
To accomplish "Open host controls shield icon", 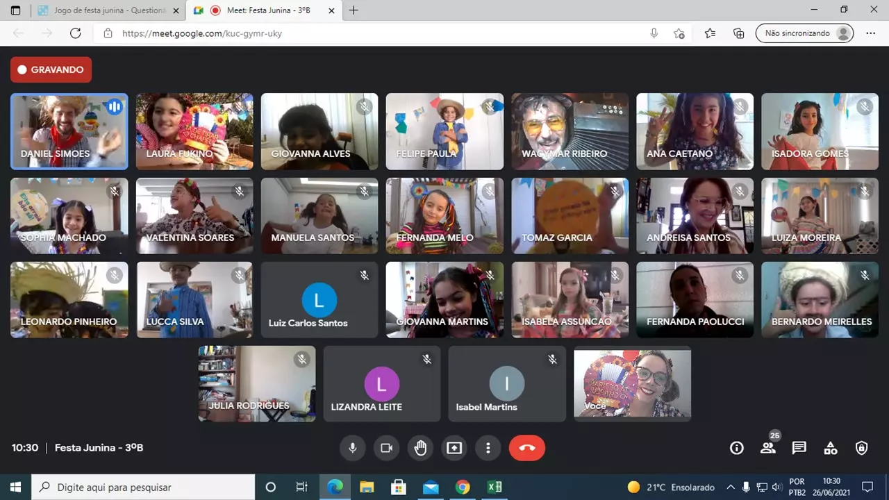I will [862, 448].
